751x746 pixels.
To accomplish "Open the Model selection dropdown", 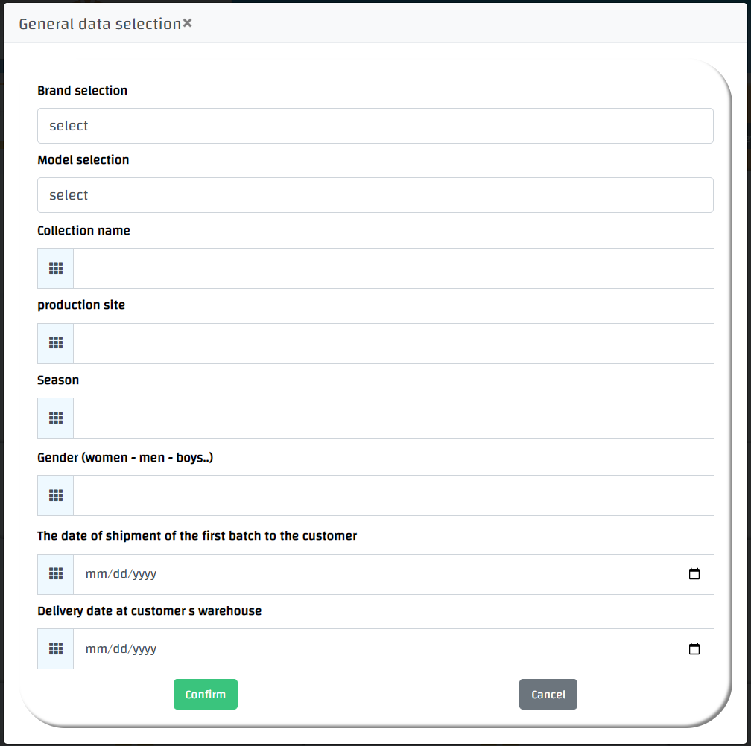I will pos(375,195).
